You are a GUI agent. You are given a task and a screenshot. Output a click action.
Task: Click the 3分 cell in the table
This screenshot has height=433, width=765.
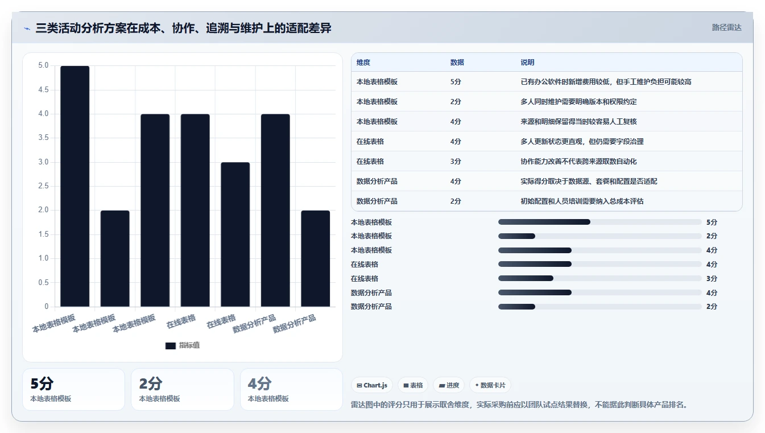456,162
